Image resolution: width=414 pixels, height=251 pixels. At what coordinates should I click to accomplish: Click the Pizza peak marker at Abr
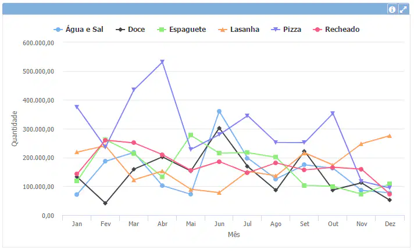162,62
